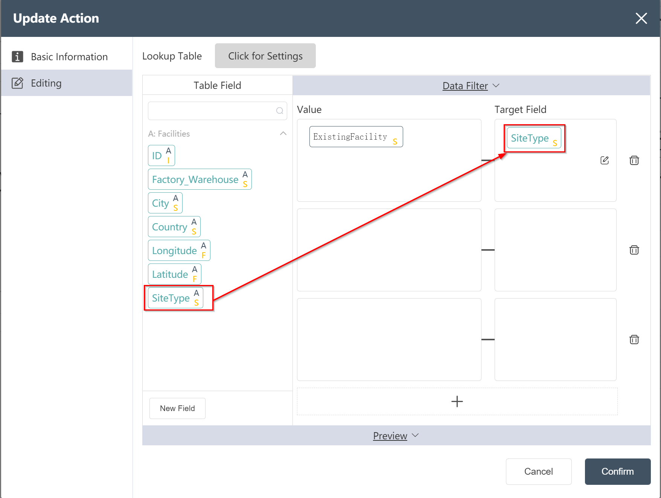Select the City field chip

click(165, 203)
